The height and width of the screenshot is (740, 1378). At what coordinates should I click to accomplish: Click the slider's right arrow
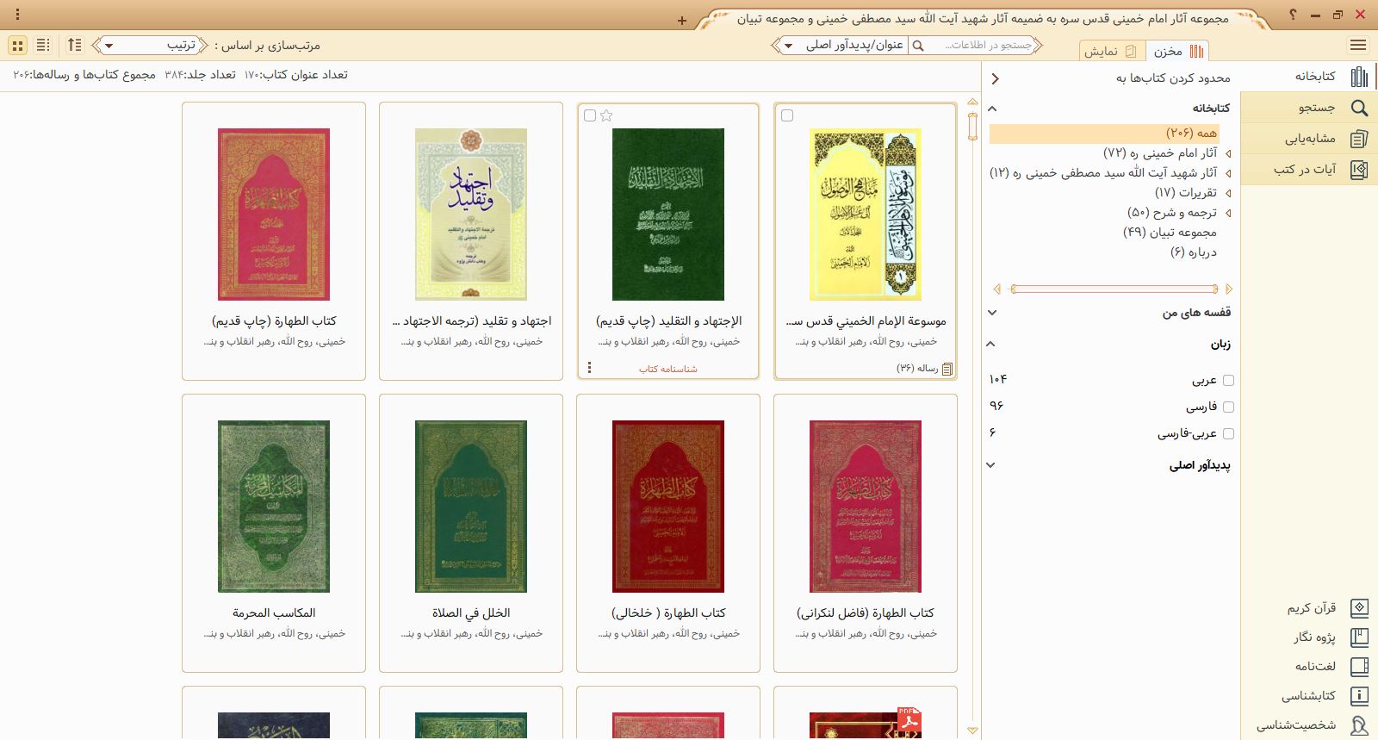tap(1229, 289)
